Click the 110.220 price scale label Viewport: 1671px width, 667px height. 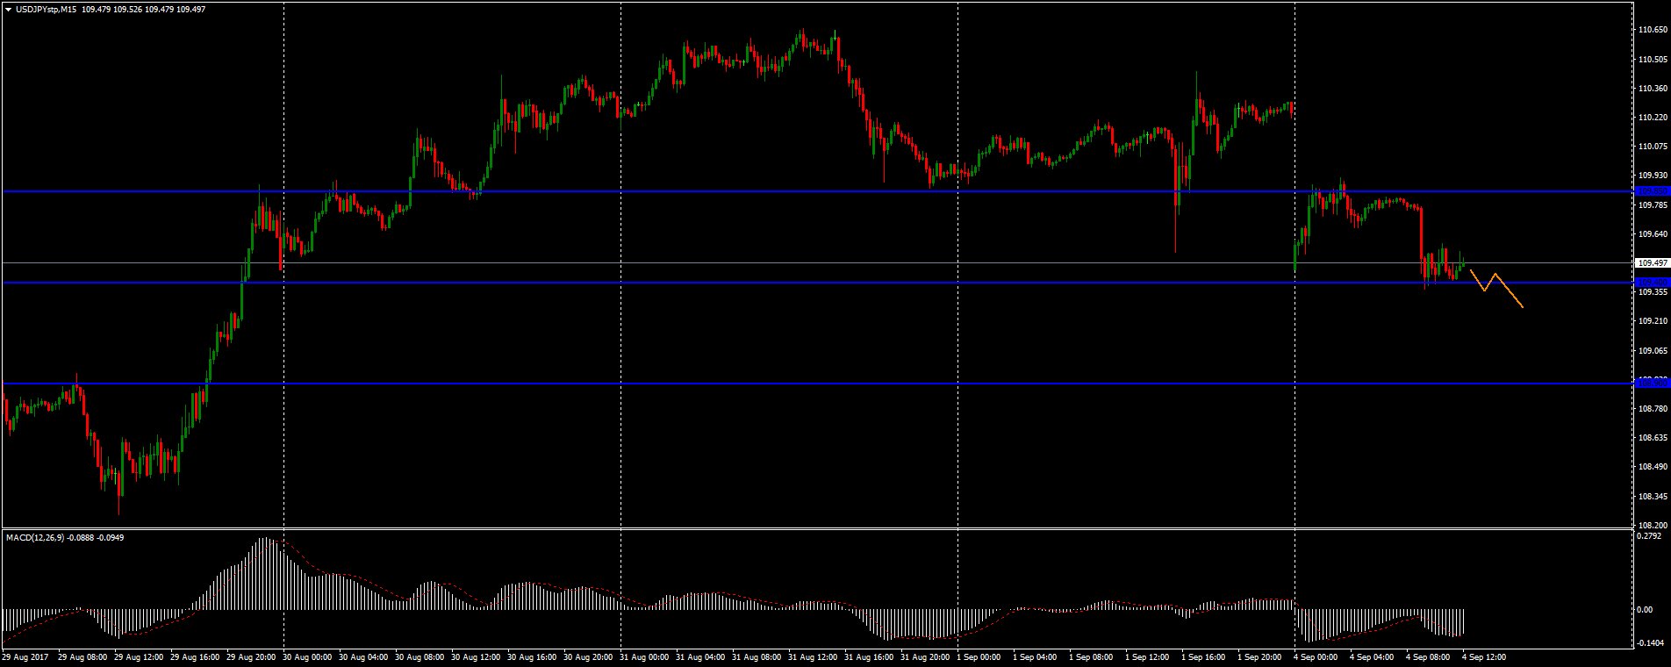pyautogui.click(x=1653, y=118)
